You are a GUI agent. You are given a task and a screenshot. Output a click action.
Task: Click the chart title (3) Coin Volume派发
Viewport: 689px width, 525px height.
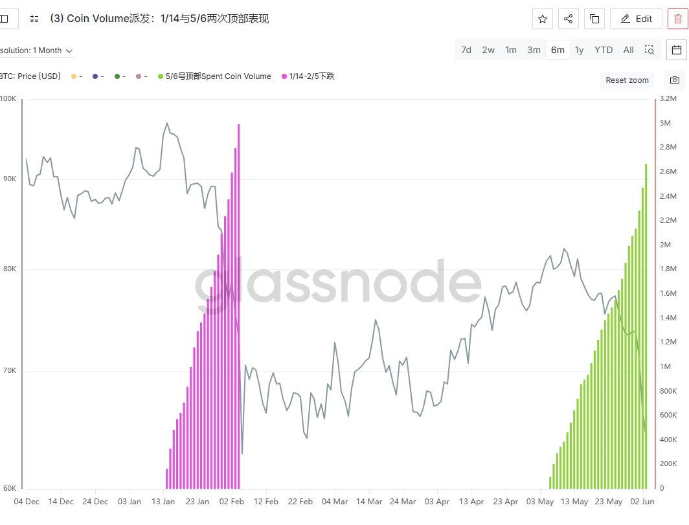159,19
